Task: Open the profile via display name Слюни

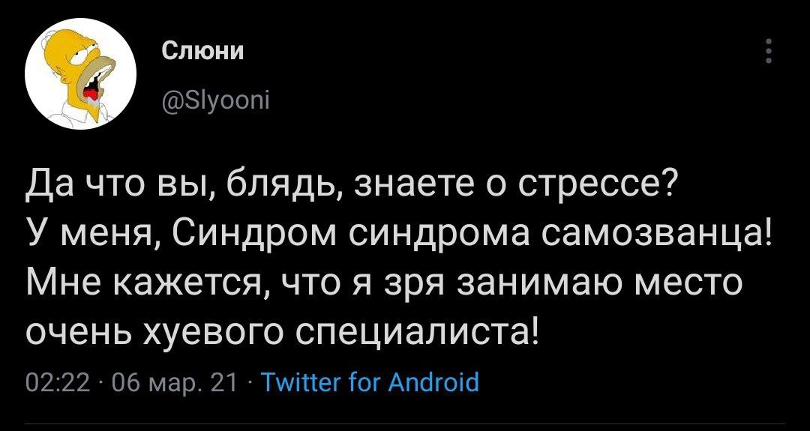Action: pos(194,52)
